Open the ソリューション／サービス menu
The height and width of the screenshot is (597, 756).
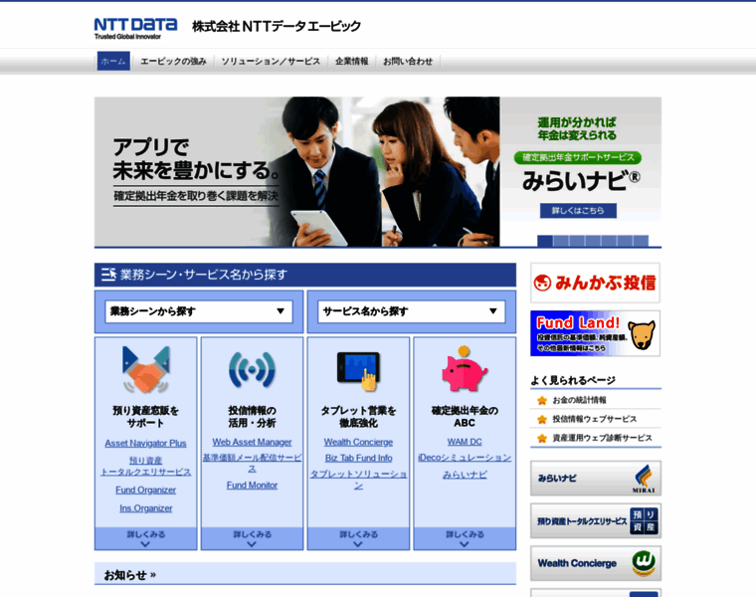coord(271,62)
